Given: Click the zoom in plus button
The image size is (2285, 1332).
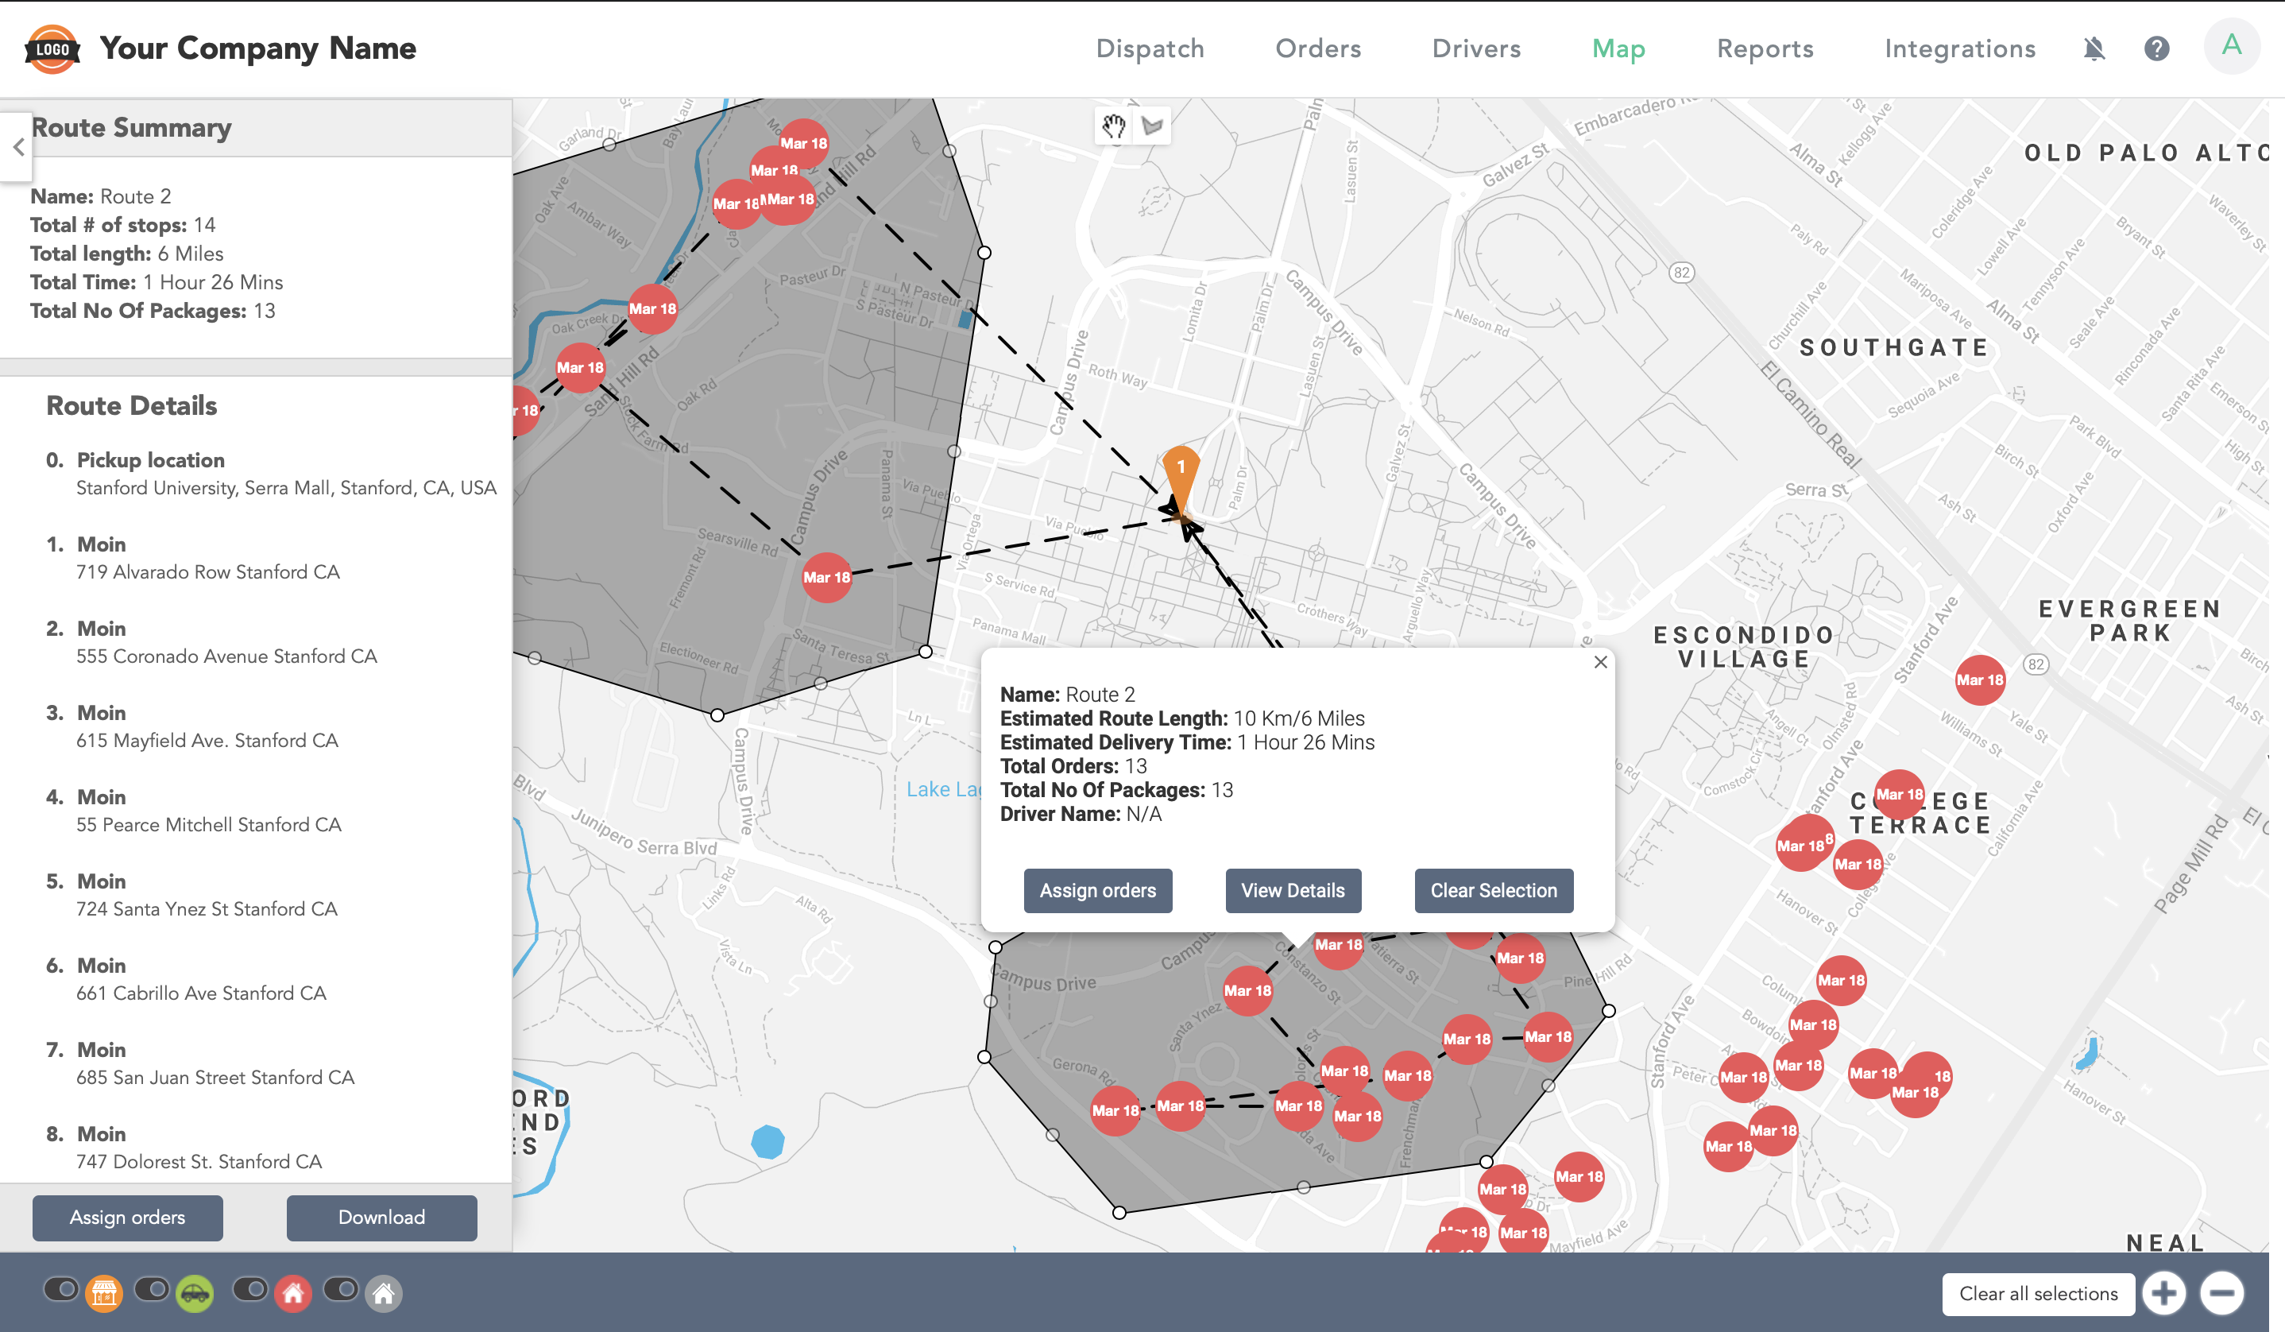Looking at the screenshot, I should 2164,1293.
